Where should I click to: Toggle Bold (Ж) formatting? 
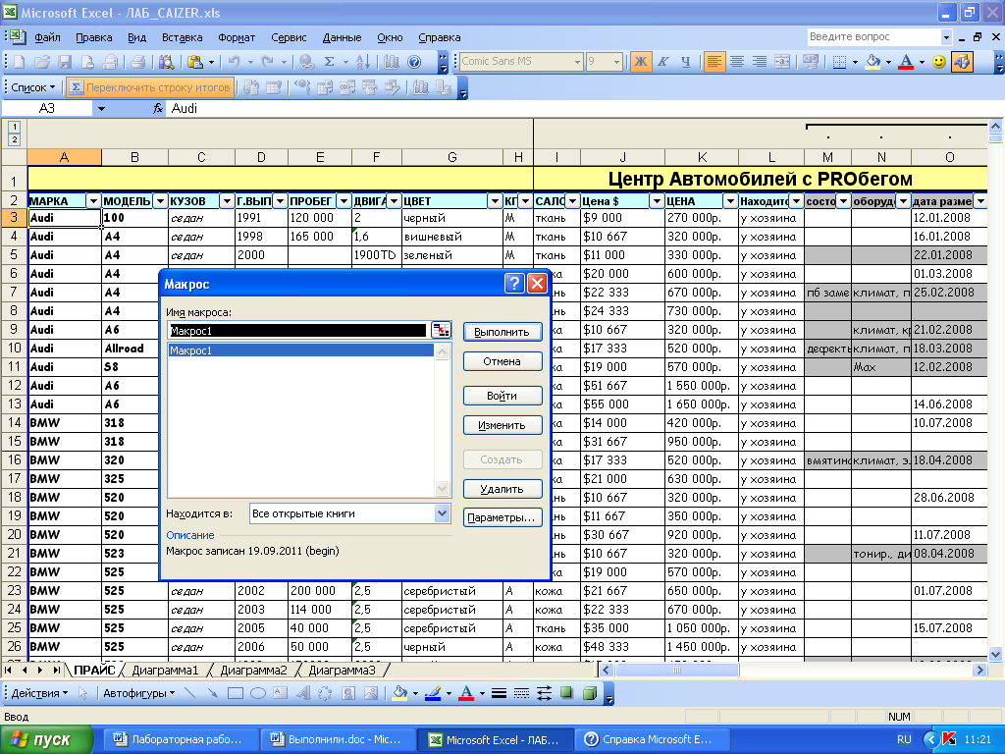click(x=640, y=62)
